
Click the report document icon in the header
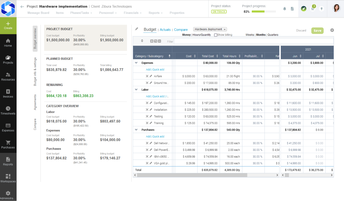(x=292, y=9)
